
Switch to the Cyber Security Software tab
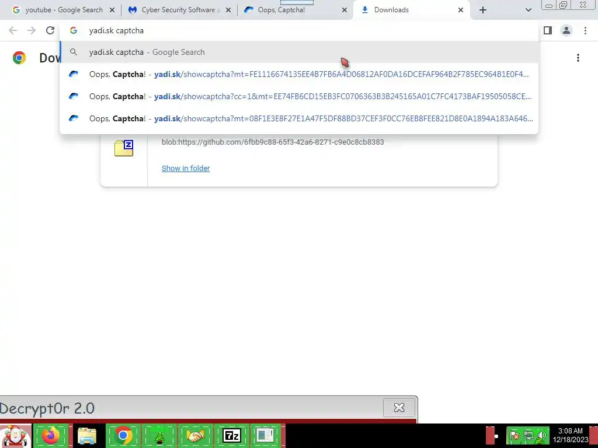pyautogui.click(x=179, y=10)
